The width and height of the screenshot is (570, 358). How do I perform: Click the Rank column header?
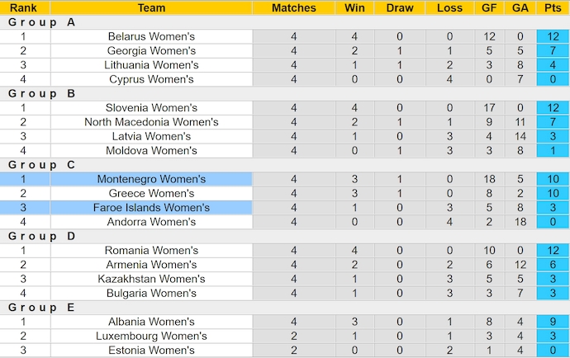coord(23,7)
